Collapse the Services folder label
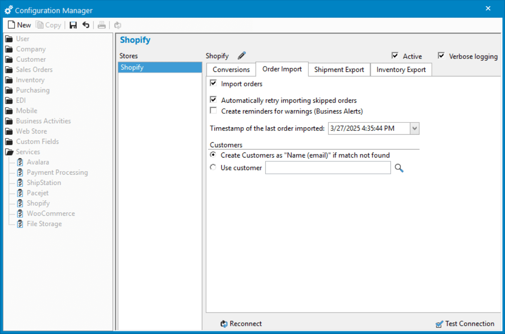Screen dimensions: 505x334 pyautogui.click(x=28, y=152)
